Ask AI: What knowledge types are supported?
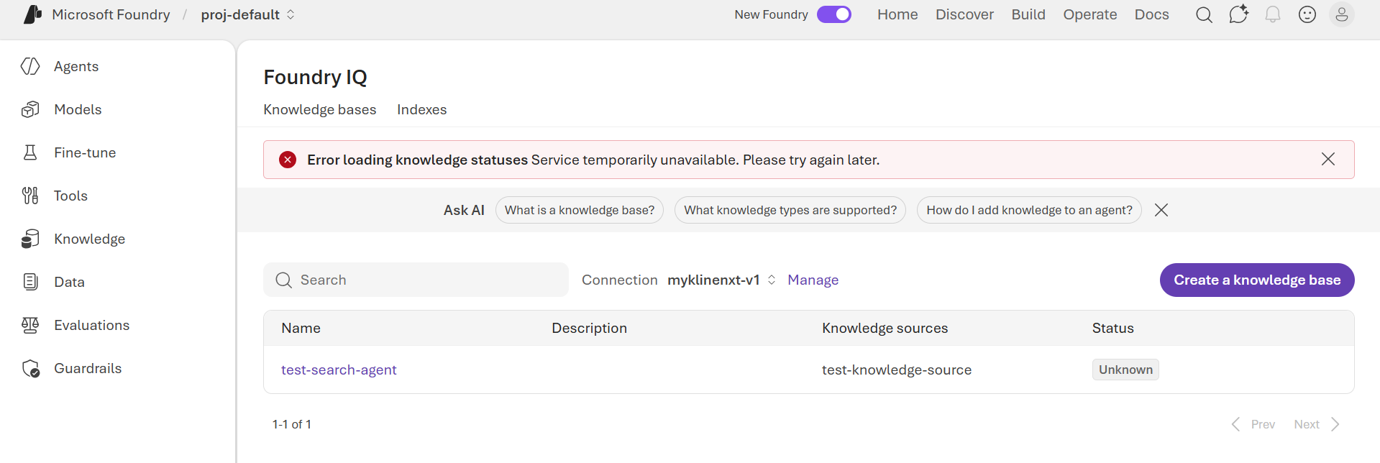 coord(790,210)
